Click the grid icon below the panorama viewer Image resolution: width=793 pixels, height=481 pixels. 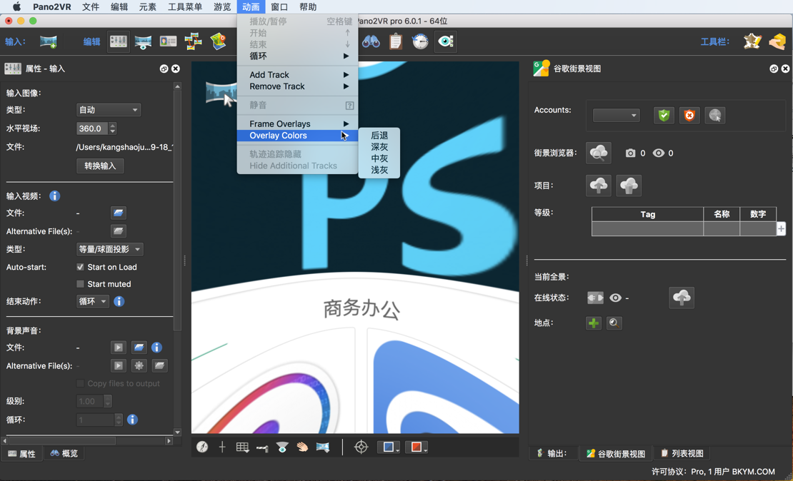pos(243,447)
